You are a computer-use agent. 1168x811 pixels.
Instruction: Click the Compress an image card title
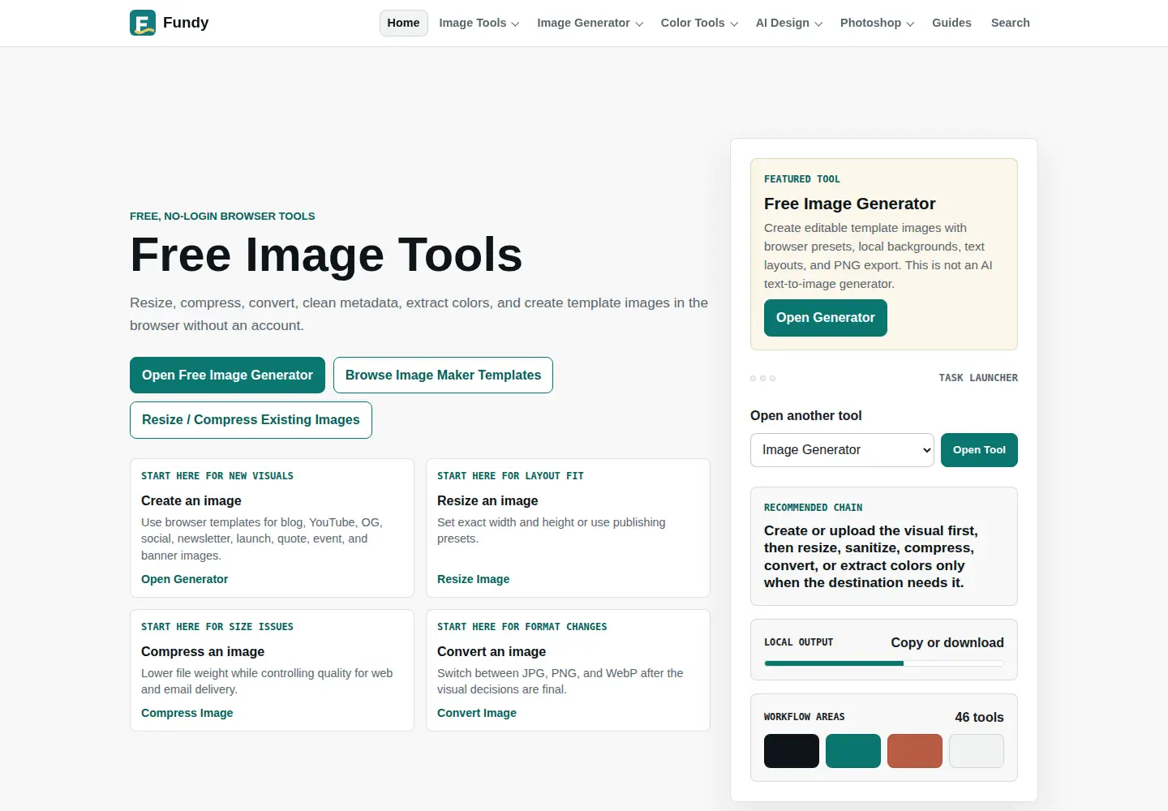[203, 652]
